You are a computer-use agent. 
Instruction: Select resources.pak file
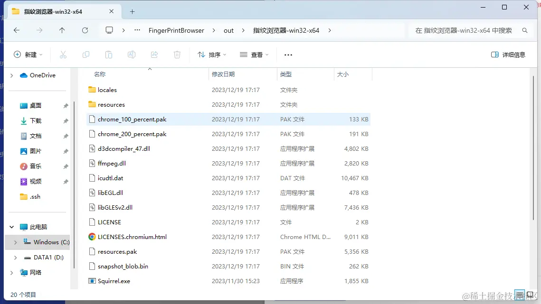click(228, 252)
